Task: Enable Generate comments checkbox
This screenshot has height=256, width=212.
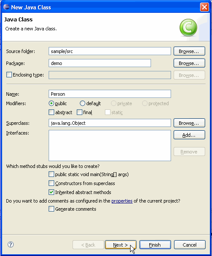Action: (51, 209)
